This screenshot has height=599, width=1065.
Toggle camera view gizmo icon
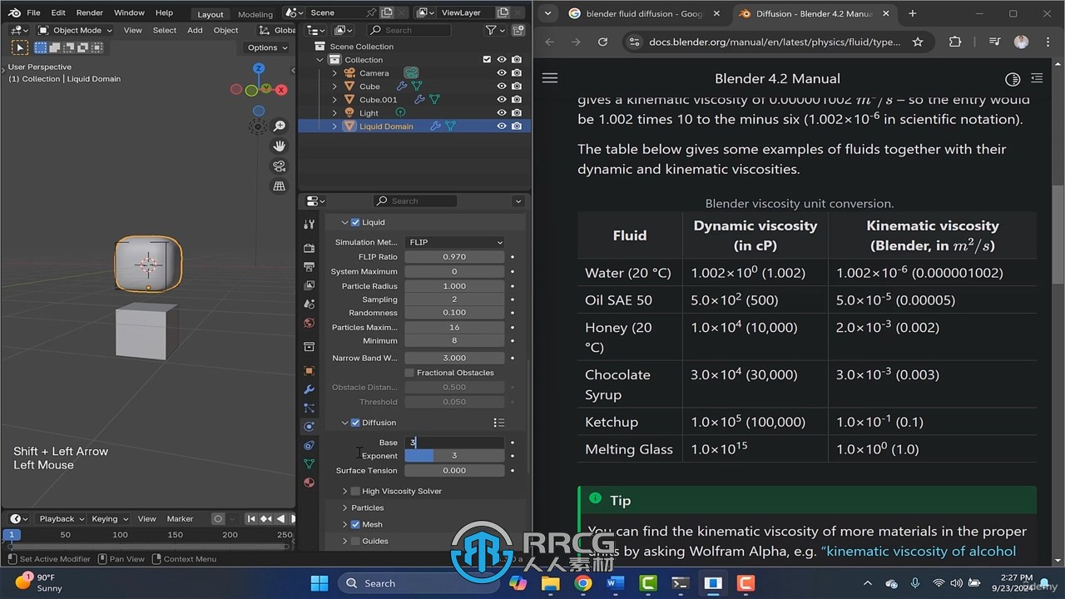[280, 166]
